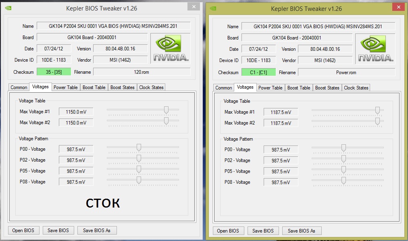Click the green Checksum field showing 35 - [35]
Screen dimensions: 408x241
coord(54,72)
